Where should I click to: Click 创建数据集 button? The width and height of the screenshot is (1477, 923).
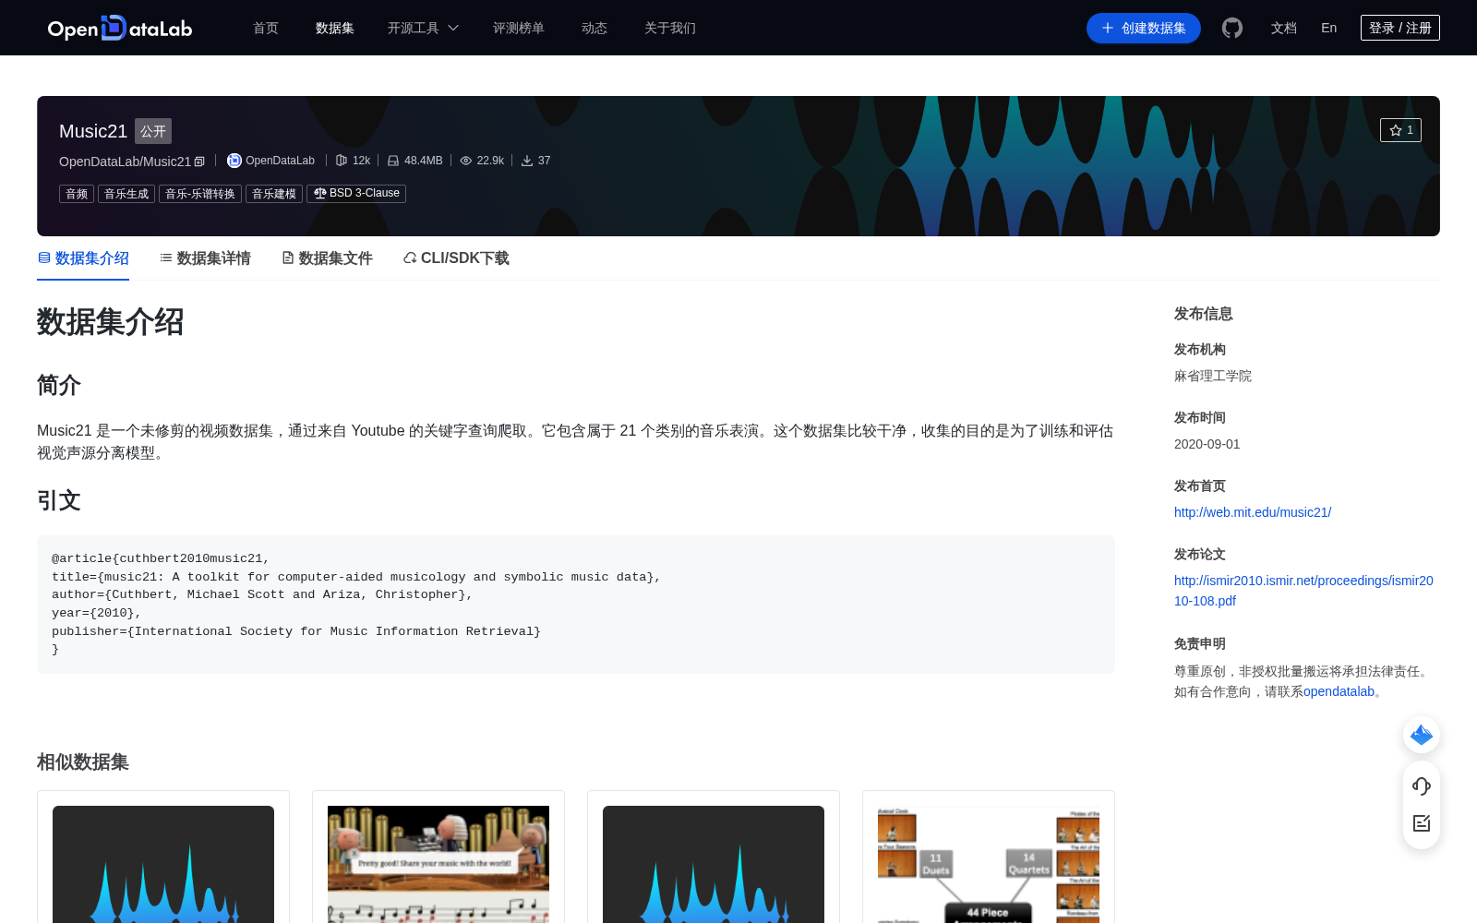(x=1144, y=28)
